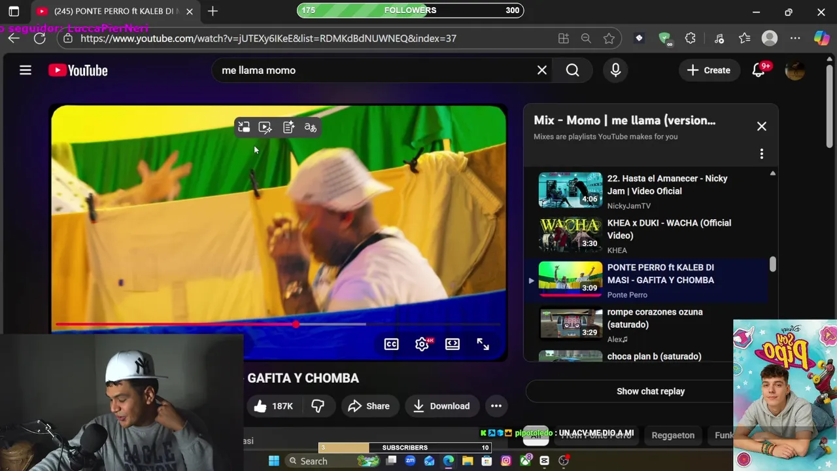Image resolution: width=837 pixels, height=471 pixels.
Task: Enter full screen video mode
Action: pos(483,344)
